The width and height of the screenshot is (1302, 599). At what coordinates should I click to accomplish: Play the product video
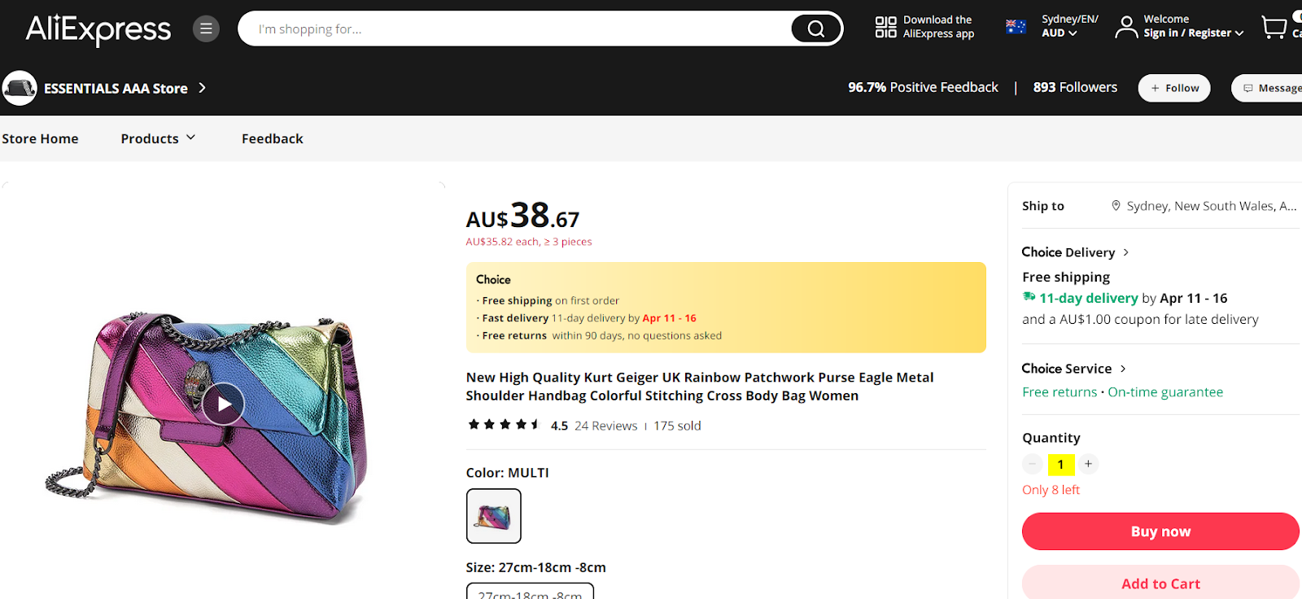[224, 404]
